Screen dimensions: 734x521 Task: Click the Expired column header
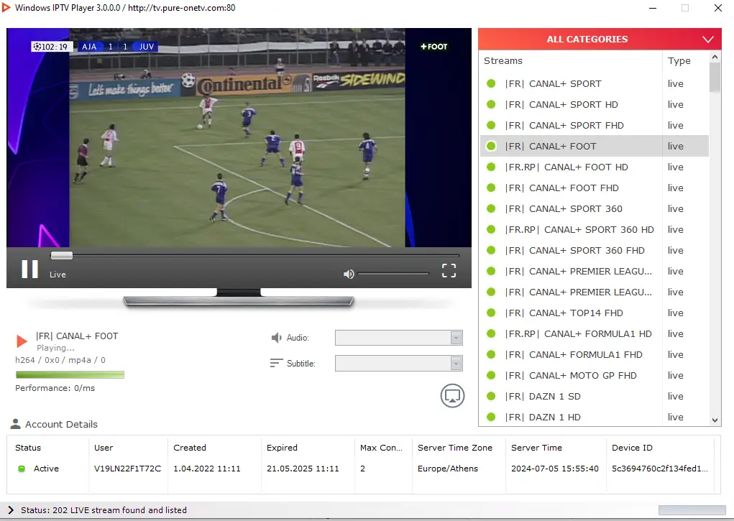click(x=282, y=448)
